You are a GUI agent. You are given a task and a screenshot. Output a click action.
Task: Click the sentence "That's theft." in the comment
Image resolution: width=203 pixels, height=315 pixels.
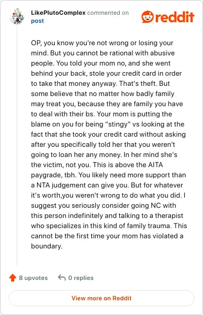[x=138, y=83]
